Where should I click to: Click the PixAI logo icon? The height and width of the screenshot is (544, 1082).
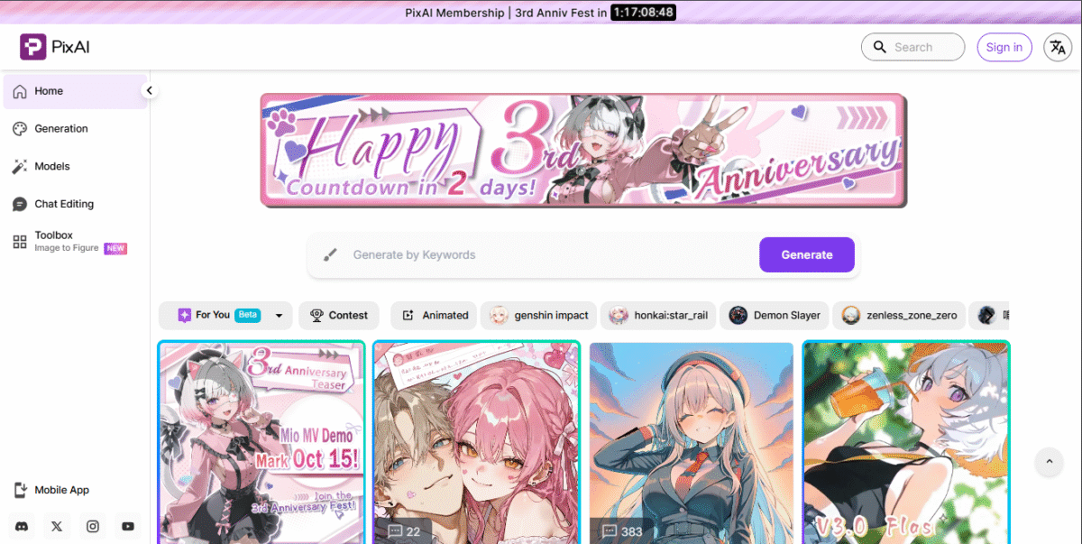click(32, 47)
